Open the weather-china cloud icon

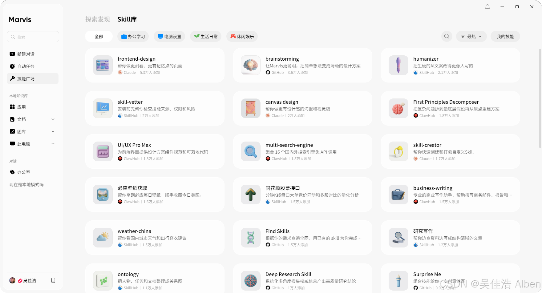(x=103, y=238)
